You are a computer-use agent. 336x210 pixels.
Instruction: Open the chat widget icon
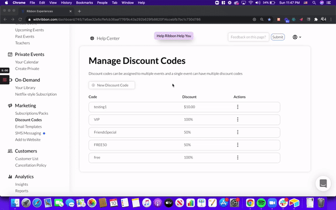tap(323, 184)
